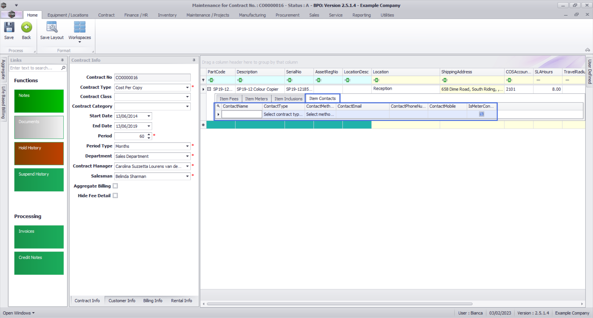Open the Contract Type dropdown
Viewport: 593px width, 318px height.
pyautogui.click(x=187, y=88)
